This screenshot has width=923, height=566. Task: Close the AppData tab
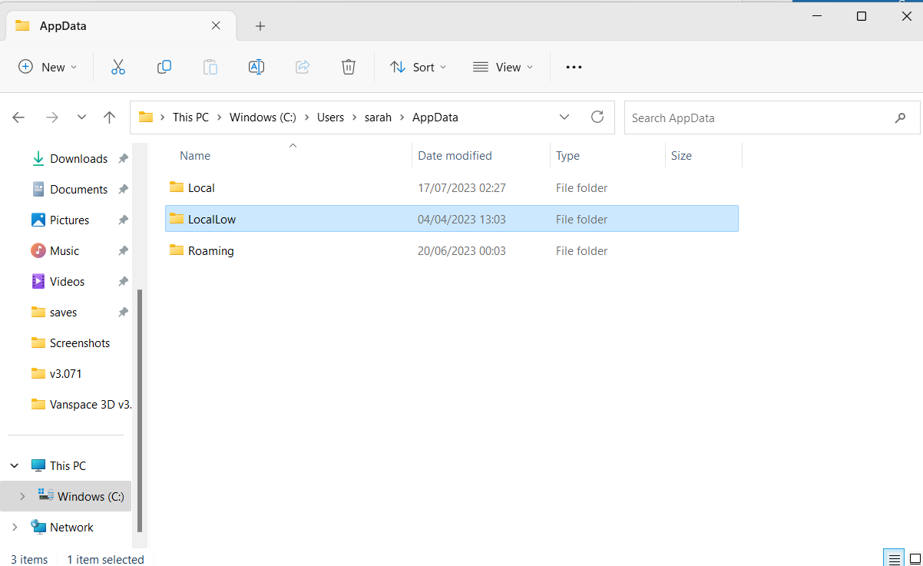[x=216, y=25]
